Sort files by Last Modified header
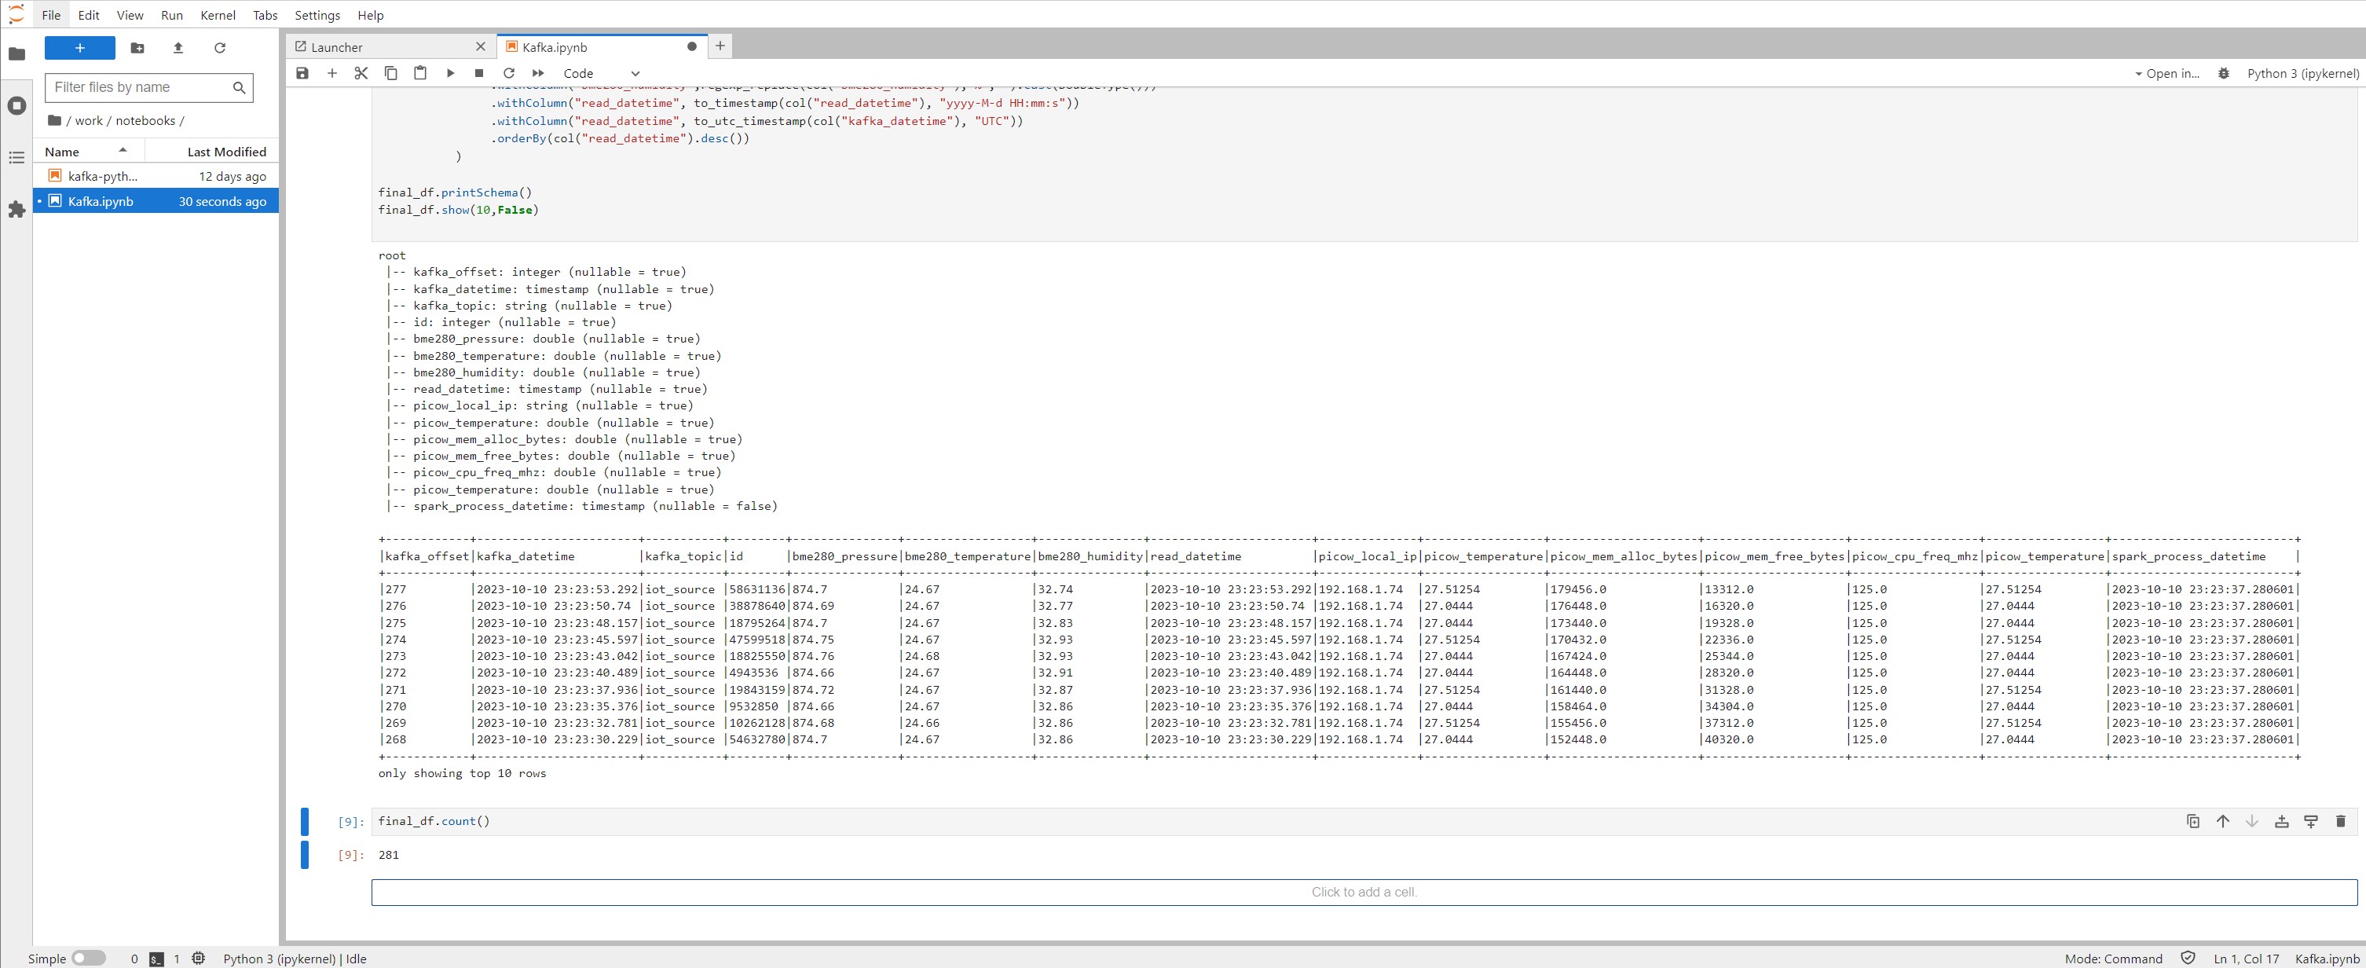2366x968 pixels. tap(213, 152)
